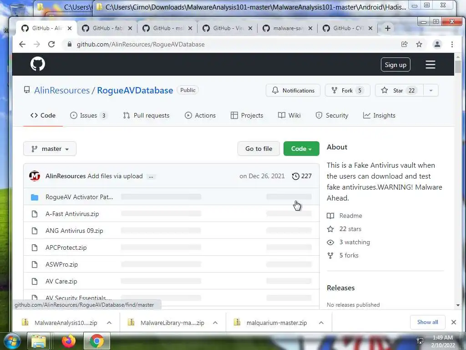This screenshot has width=466, height=350.
Task: Open ANG Antivirus 09.zip file
Action: click(x=74, y=231)
